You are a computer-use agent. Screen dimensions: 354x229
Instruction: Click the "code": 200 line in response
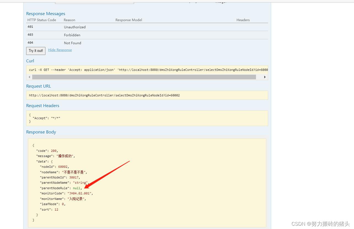[47, 151]
